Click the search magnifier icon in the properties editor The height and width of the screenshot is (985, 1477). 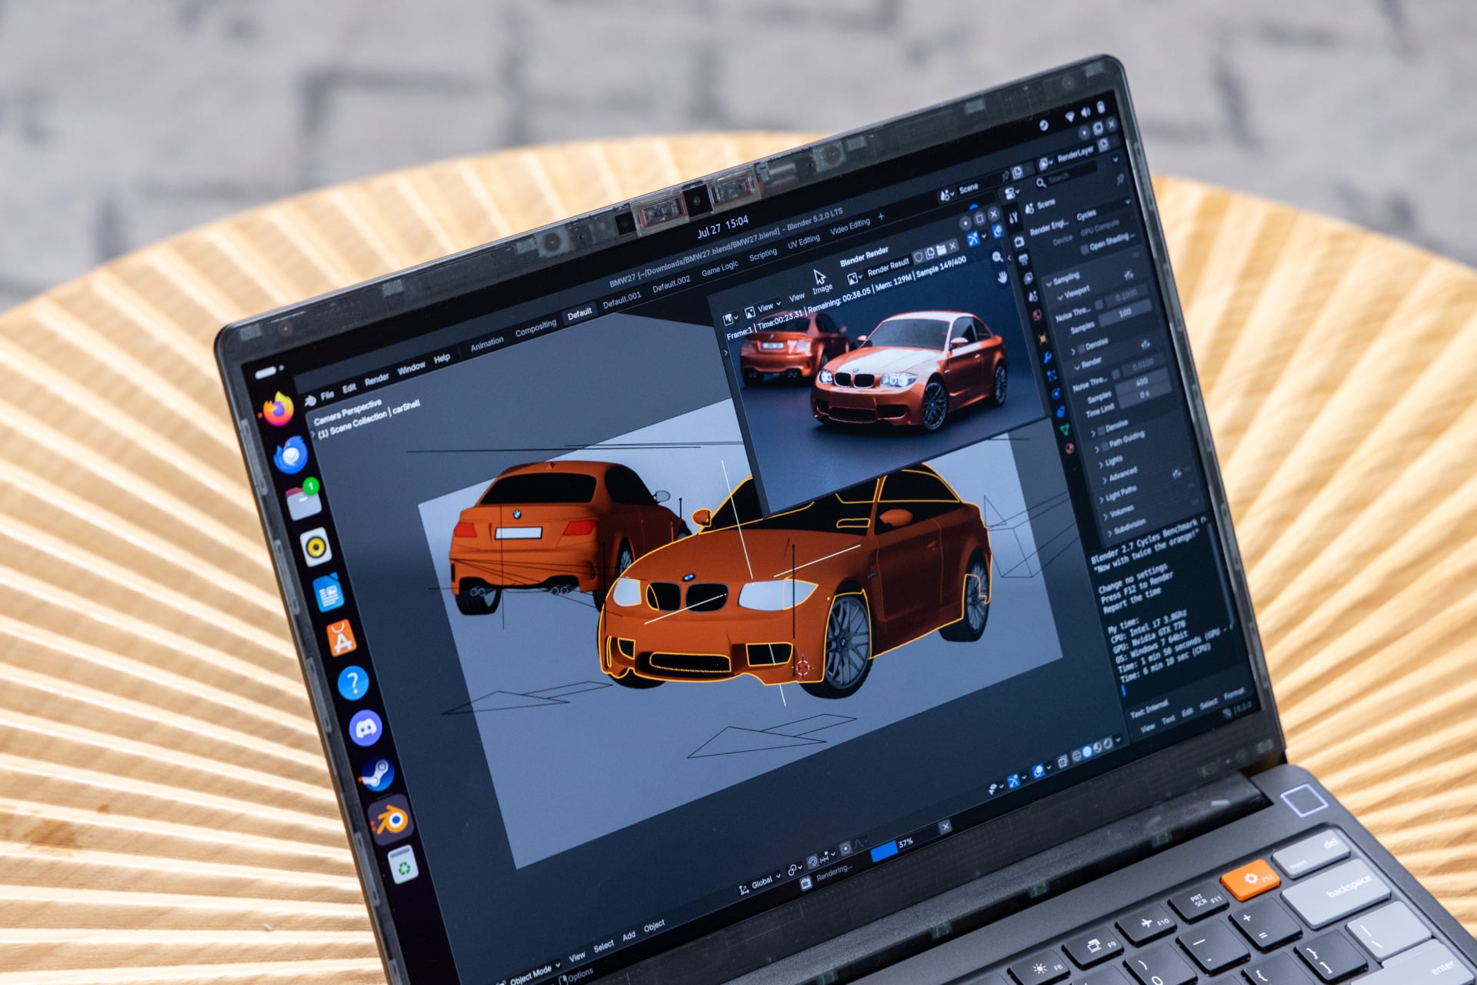pos(1041,182)
